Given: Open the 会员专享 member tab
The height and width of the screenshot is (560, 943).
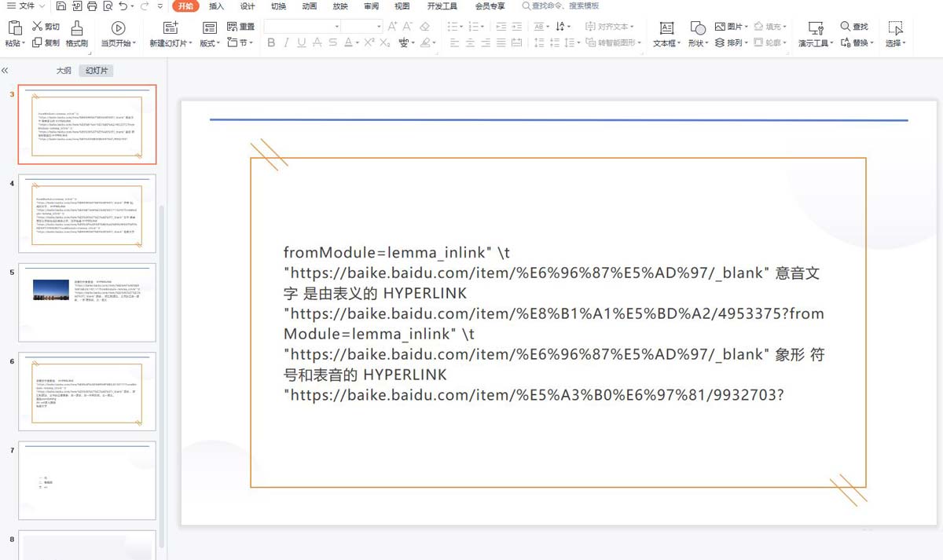Looking at the screenshot, I should [490, 6].
